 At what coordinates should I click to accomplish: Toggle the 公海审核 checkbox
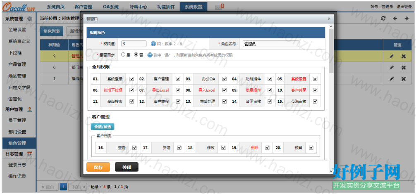click(315, 102)
